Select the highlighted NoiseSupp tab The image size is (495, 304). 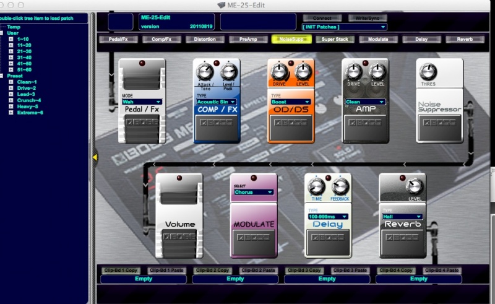(291, 39)
